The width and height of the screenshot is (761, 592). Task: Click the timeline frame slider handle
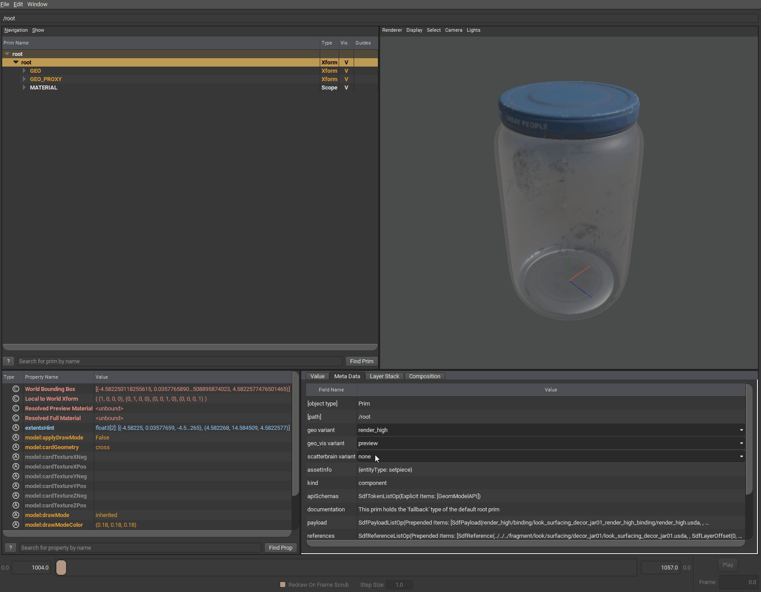61,567
